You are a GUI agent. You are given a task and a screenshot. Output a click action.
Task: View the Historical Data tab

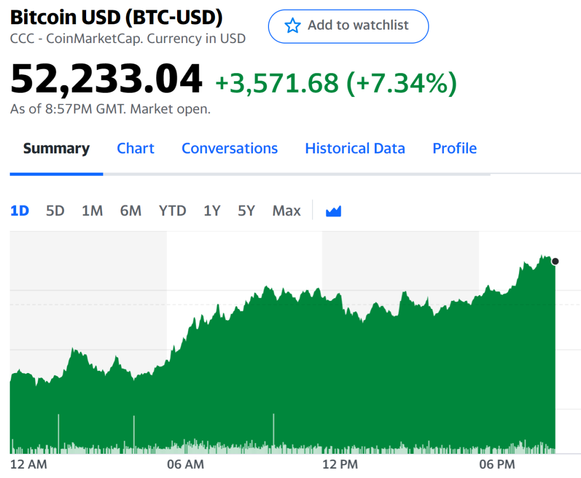tap(355, 149)
